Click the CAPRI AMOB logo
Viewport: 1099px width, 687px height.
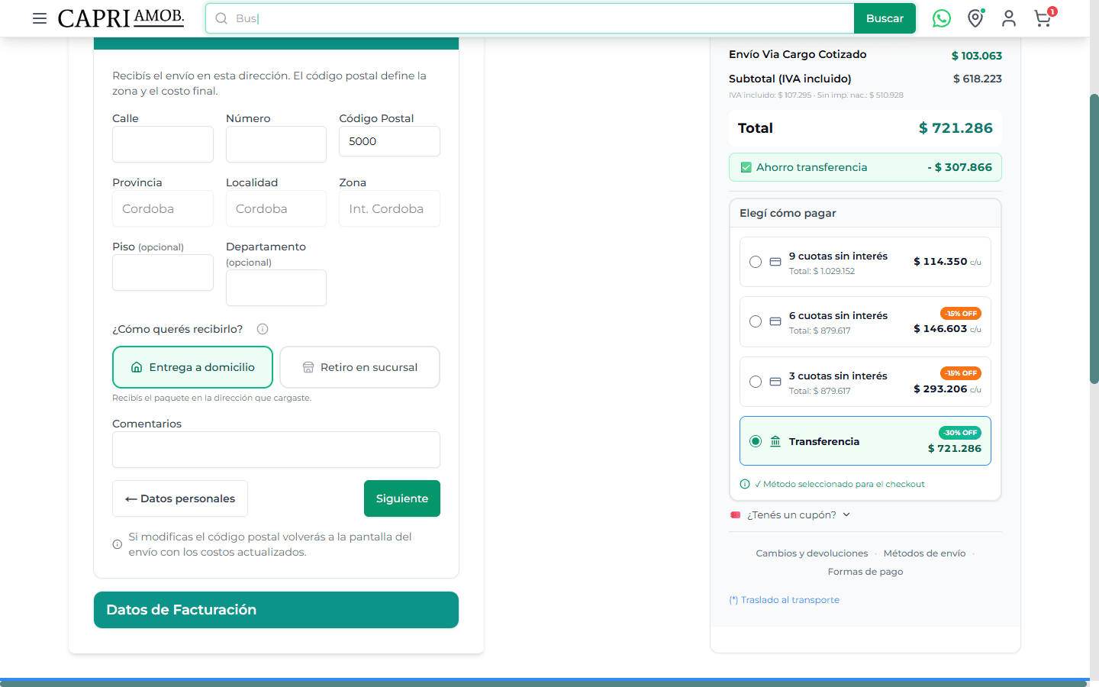tap(121, 18)
